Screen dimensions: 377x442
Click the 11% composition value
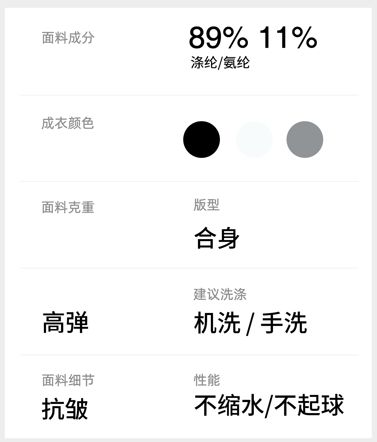click(x=288, y=38)
